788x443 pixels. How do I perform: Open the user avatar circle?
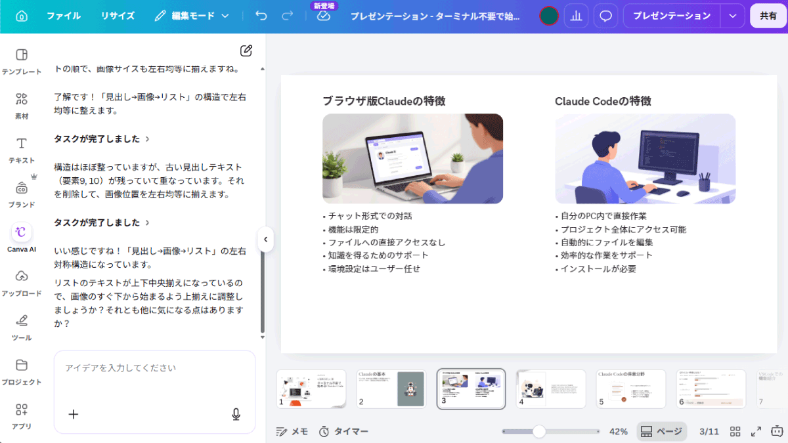[549, 16]
